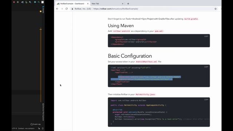
Task: Click the 'import com.rollbar.android.Rollbar' line
Action: coord(129,100)
